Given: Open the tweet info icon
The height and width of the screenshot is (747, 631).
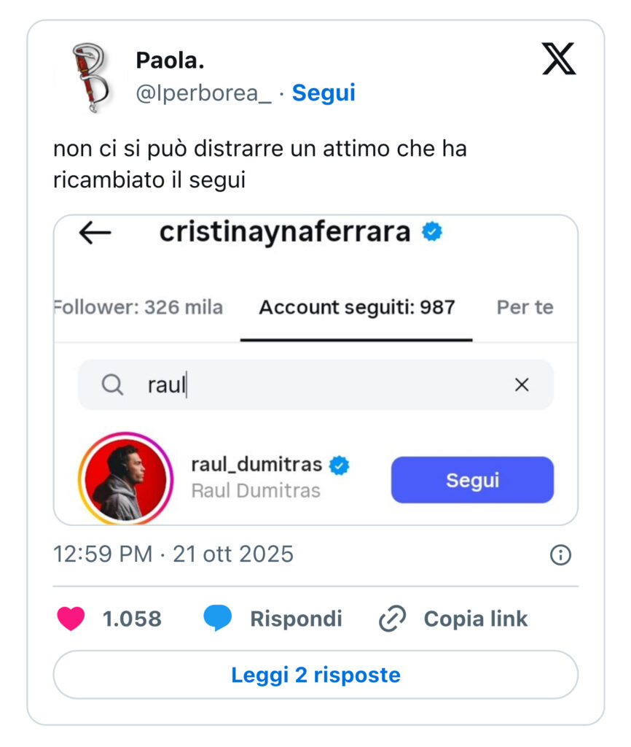Looking at the screenshot, I should (560, 555).
